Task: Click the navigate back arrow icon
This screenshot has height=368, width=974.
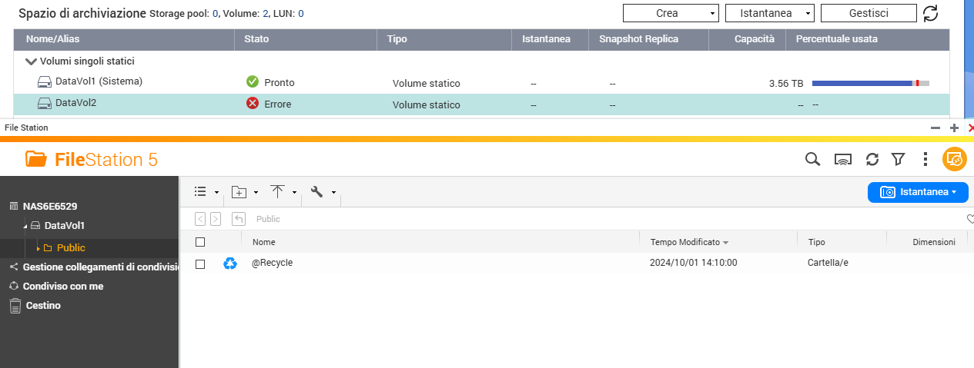Action: [201, 219]
